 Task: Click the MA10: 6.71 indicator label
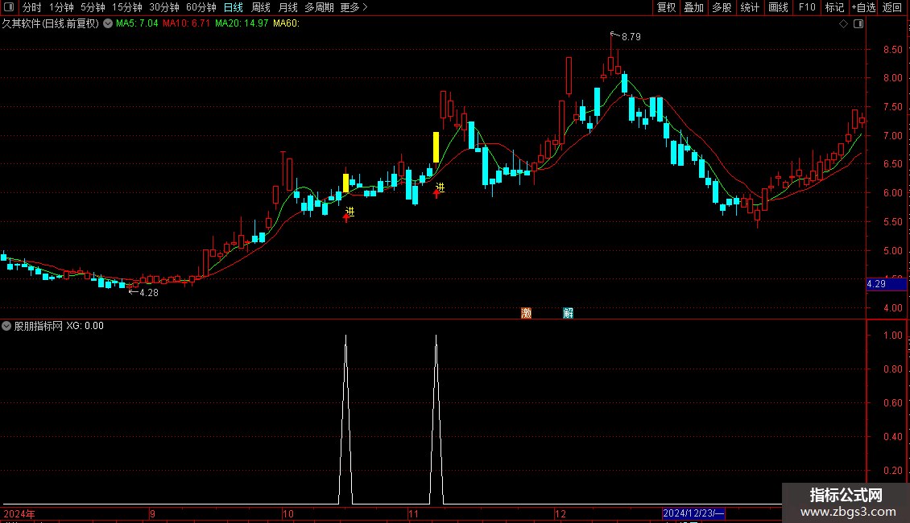(186, 23)
